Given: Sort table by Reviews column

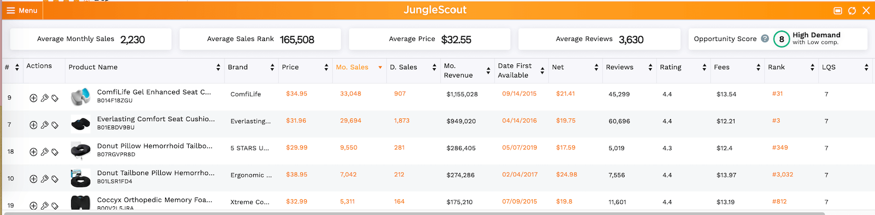Looking at the screenshot, I should 650,67.
